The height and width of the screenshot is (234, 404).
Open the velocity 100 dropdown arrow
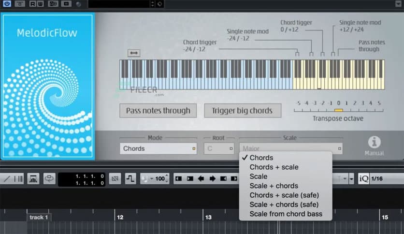pos(152,179)
